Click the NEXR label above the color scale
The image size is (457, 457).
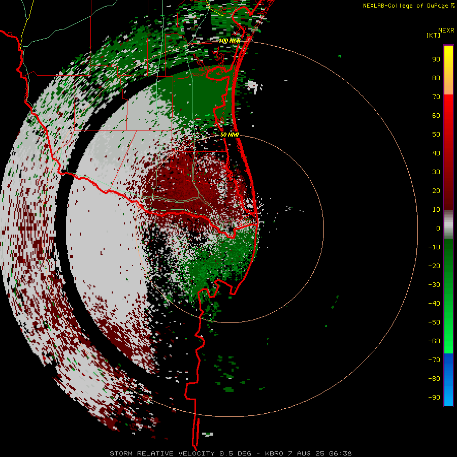point(446,30)
